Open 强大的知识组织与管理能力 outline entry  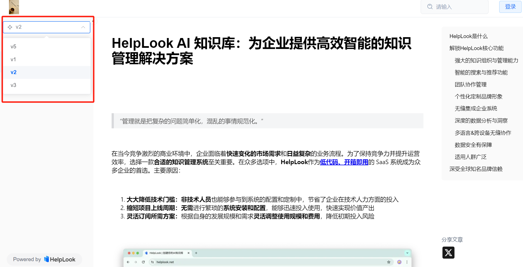point(486,60)
